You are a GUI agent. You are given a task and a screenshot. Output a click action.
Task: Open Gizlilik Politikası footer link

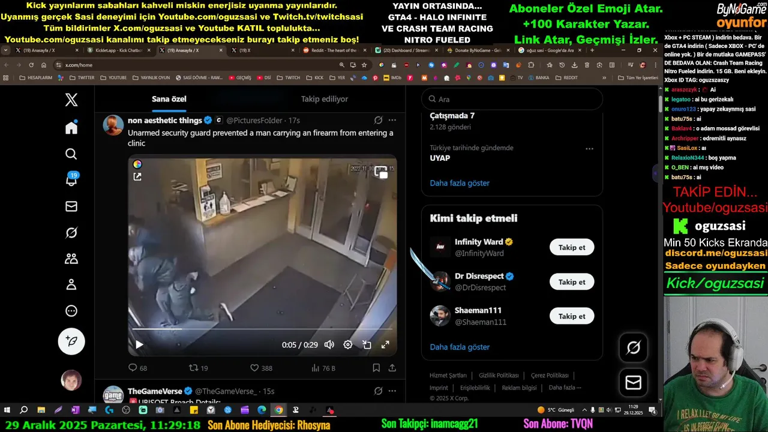[499, 376]
